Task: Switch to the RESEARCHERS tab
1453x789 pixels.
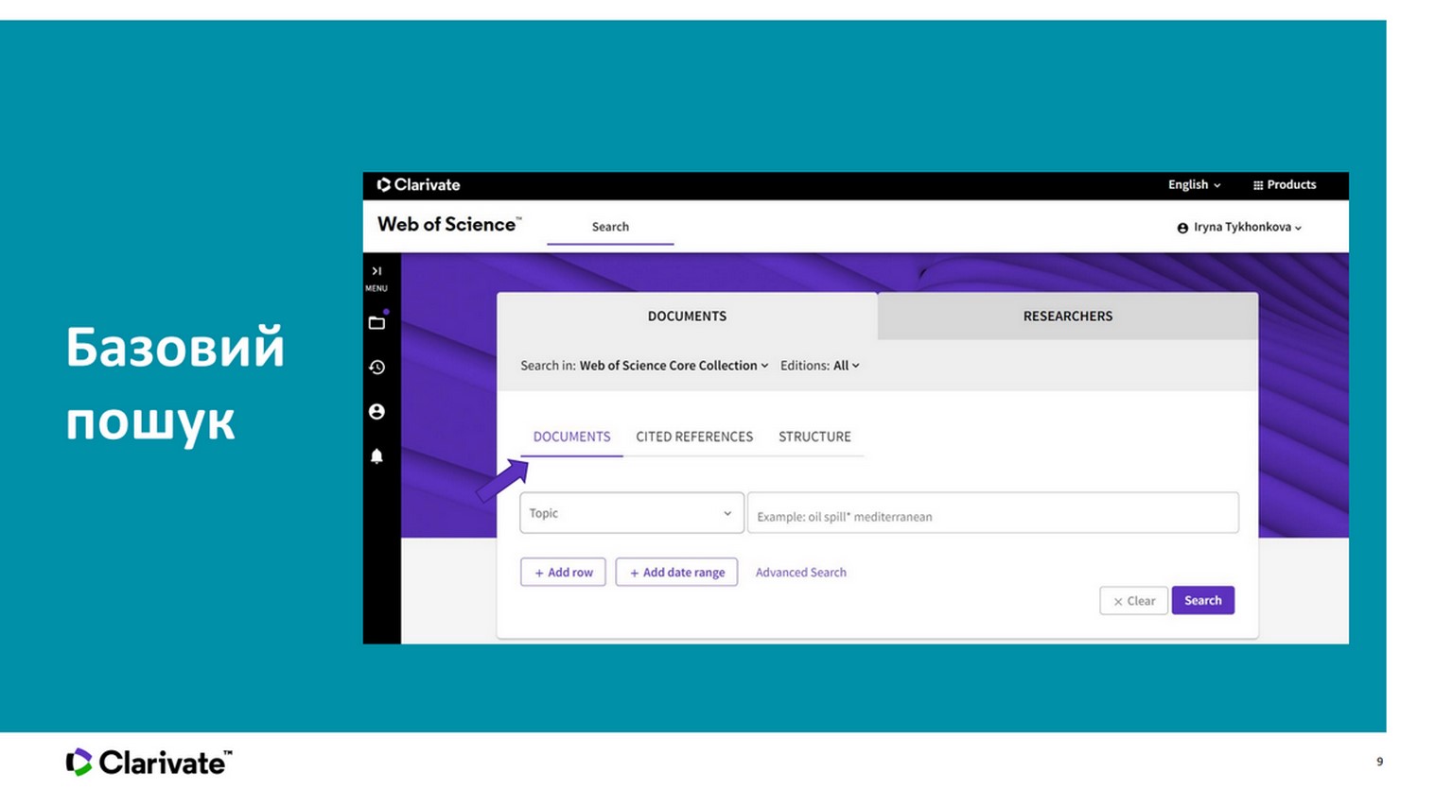Action: (1067, 317)
